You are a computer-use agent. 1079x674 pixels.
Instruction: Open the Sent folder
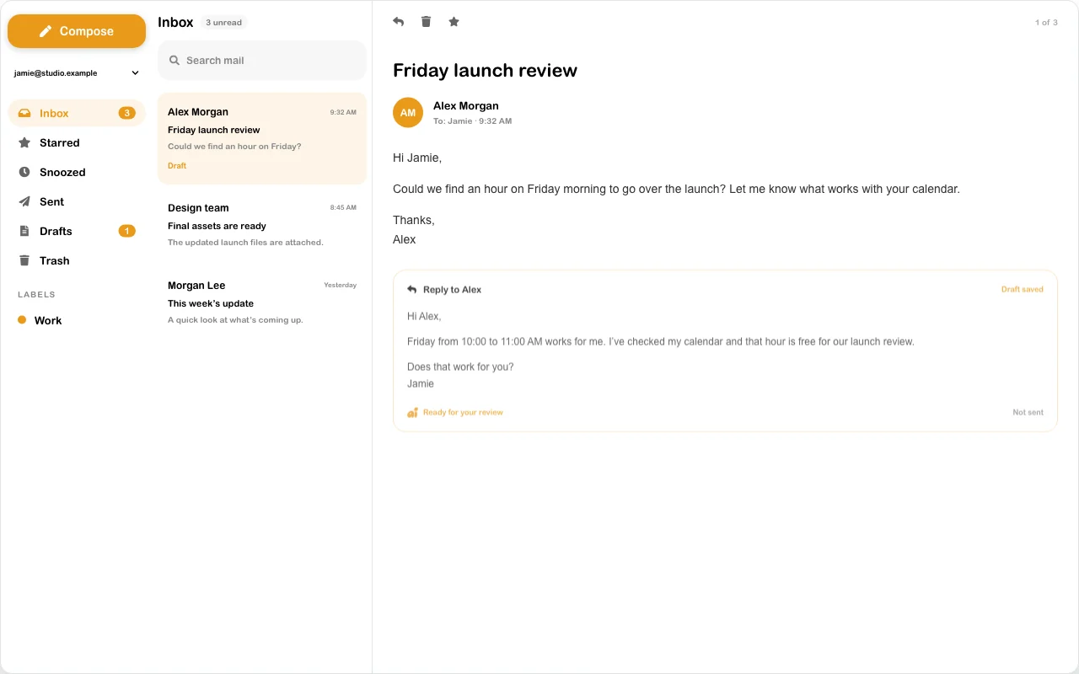pos(77,201)
